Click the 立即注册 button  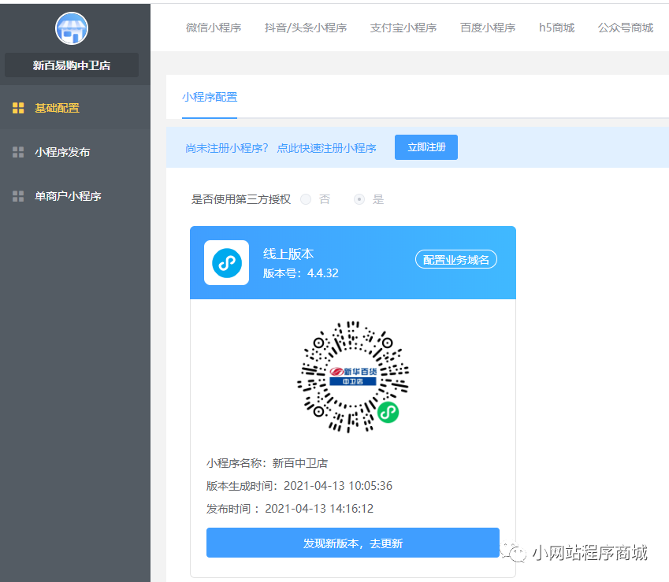(x=426, y=147)
